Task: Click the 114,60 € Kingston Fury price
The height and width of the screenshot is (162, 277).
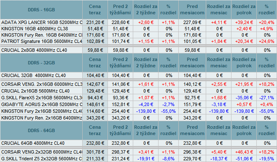Action: (95, 111)
